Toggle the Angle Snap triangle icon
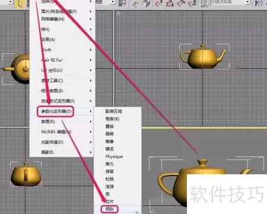267x214 pixels. pos(170,4)
